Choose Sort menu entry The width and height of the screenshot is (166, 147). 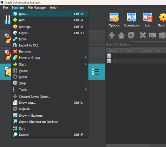tap(49, 128)
